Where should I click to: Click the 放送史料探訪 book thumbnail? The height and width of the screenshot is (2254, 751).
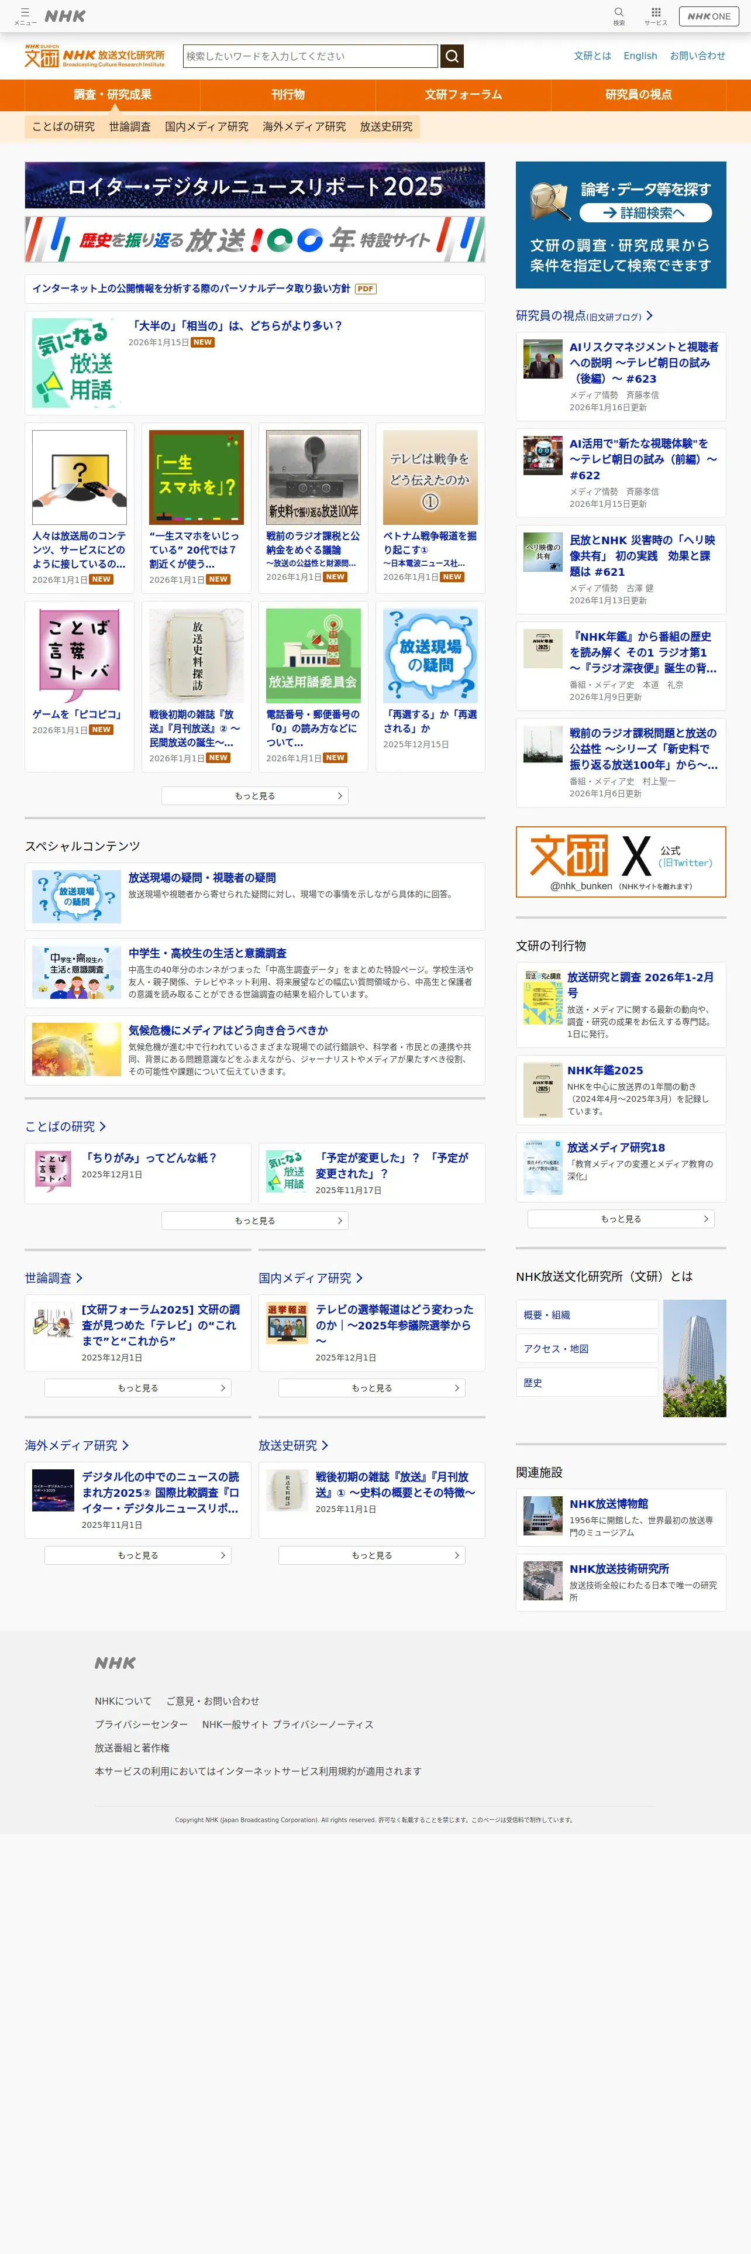pos(197,657)
